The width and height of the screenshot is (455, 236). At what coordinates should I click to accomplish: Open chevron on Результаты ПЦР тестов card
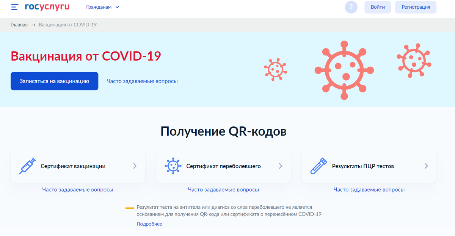point(426,166)
